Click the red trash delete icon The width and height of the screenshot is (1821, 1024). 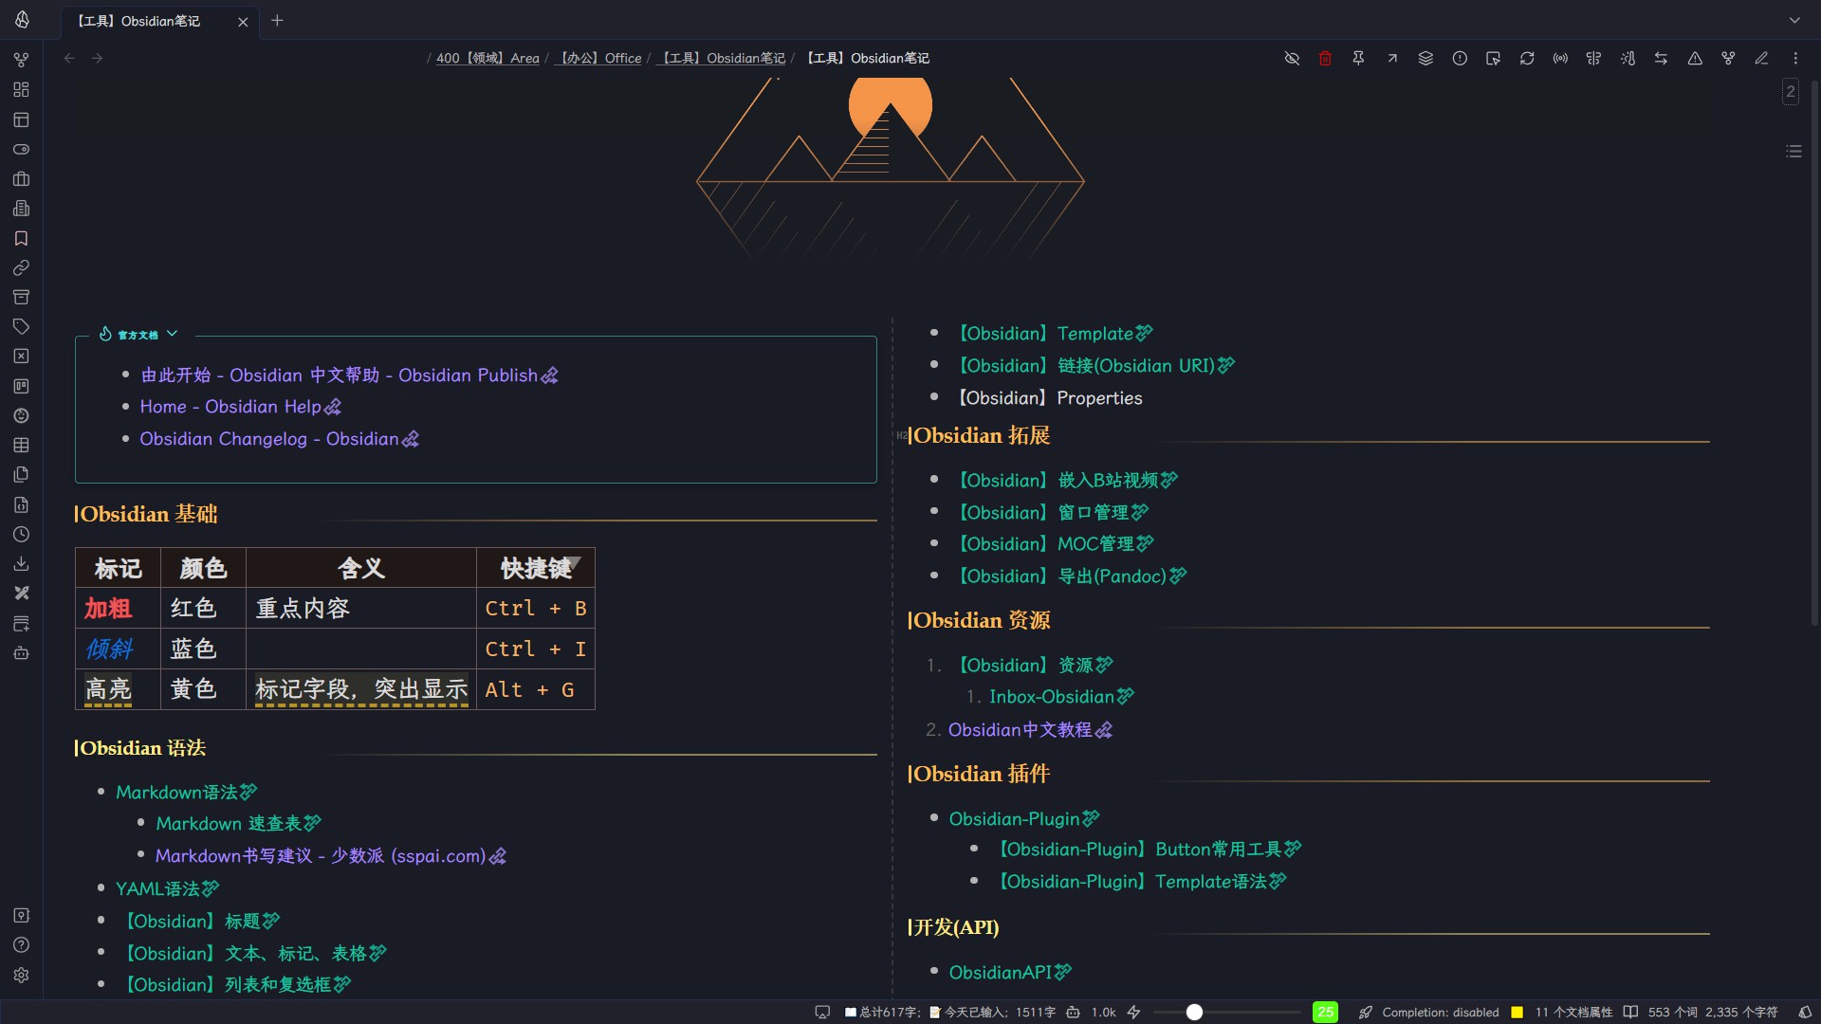point(1325,58)
